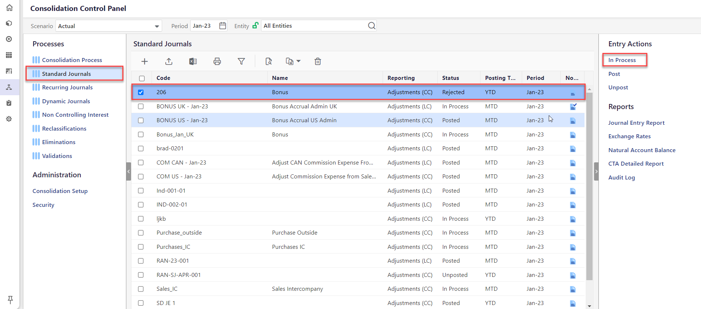Open the Audit Log report
This screenshot has height=309, width=701.
[621, 178]
